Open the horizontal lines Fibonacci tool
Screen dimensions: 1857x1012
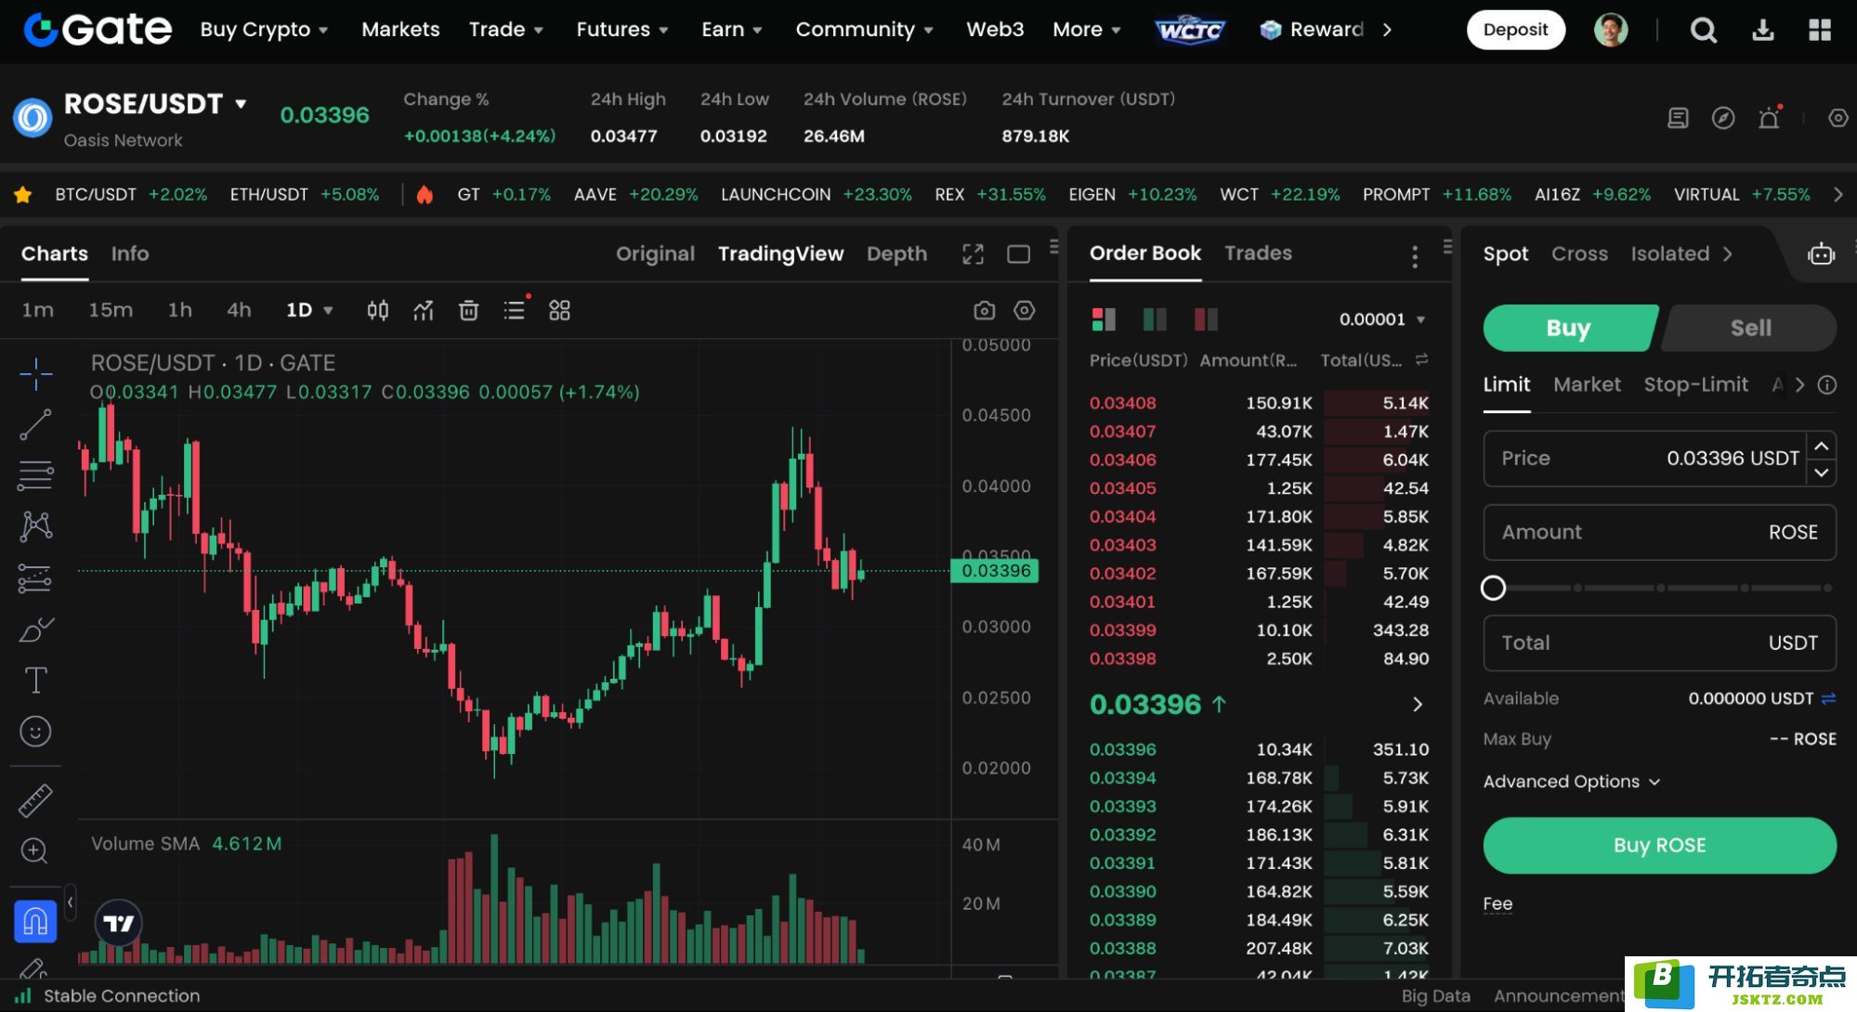coord(35,475)
